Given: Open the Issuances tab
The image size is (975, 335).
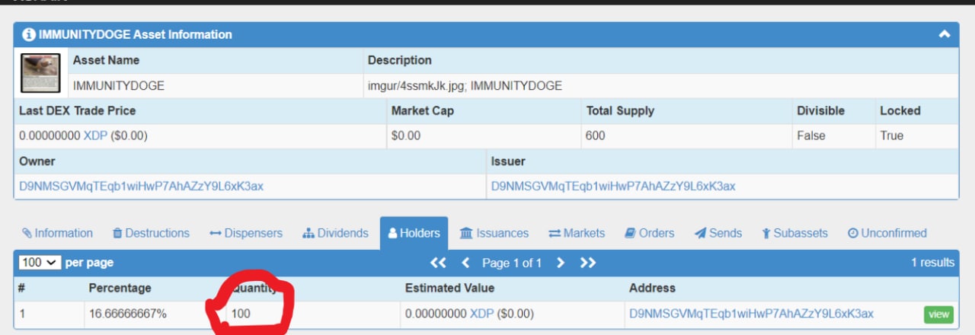Looking at the screenshot, I should tap(494, 233).
